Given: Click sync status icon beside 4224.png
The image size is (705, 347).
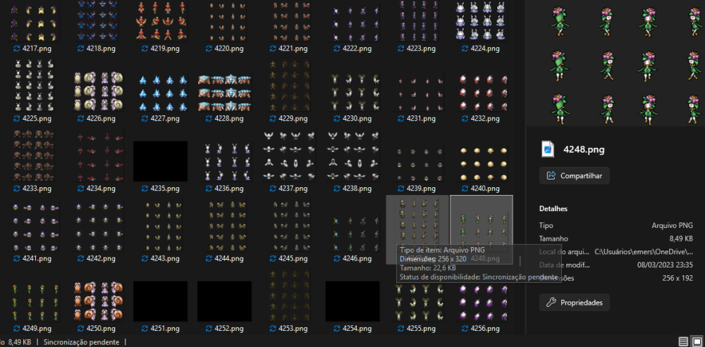Looking at the screenshot, I should tap(465, 49).
